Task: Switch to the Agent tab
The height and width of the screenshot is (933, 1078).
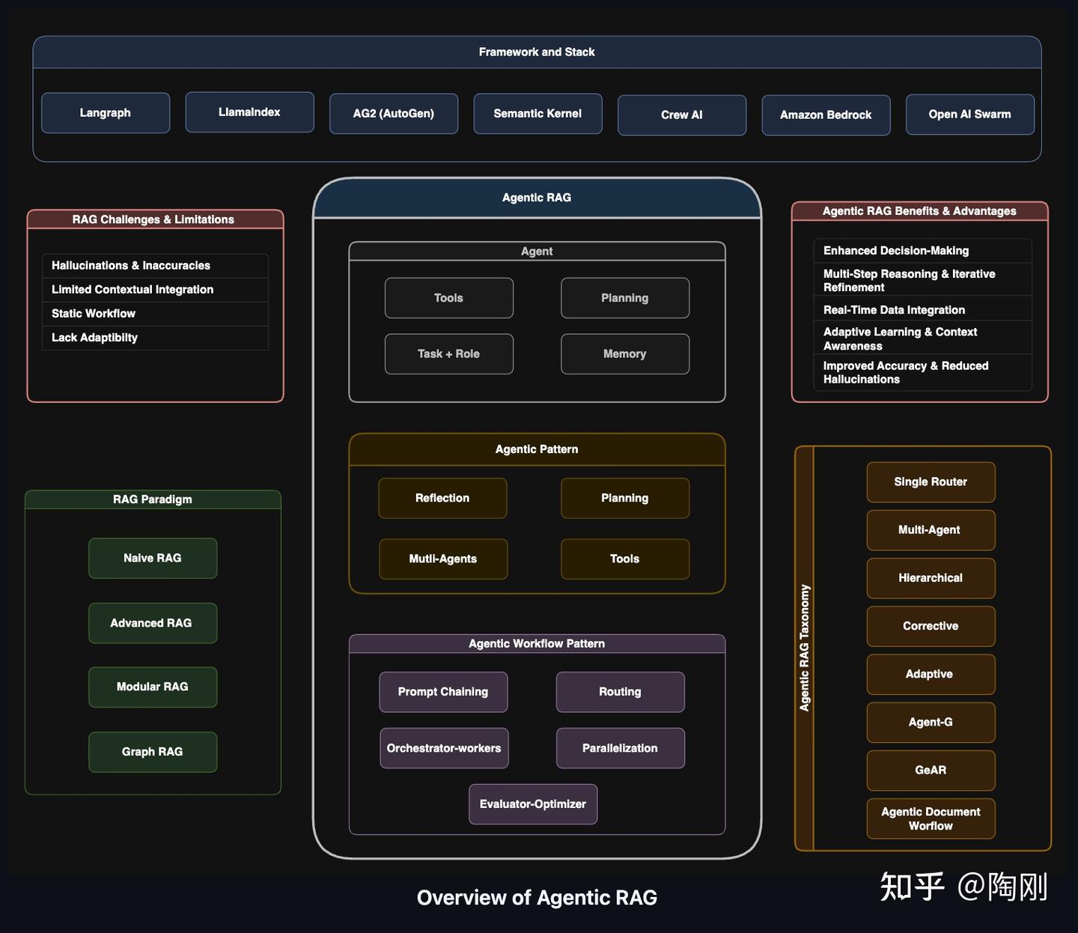Action: (536, 251)
